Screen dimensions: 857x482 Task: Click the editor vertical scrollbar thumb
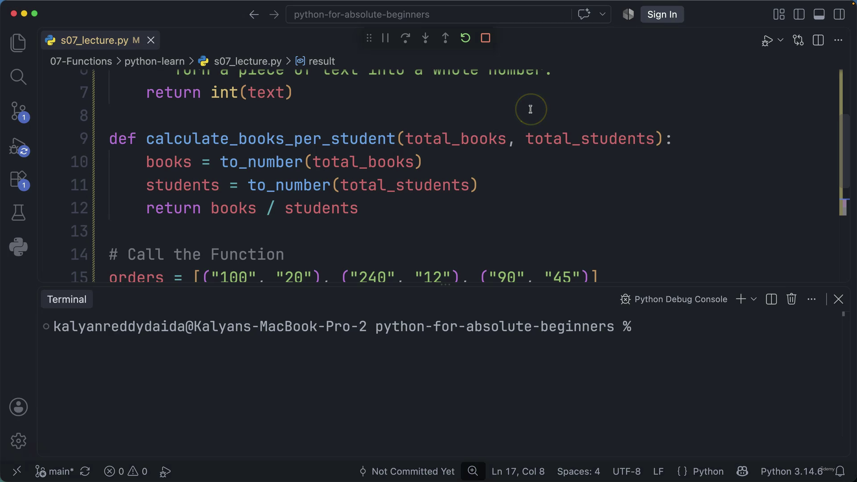pos(844,151)
